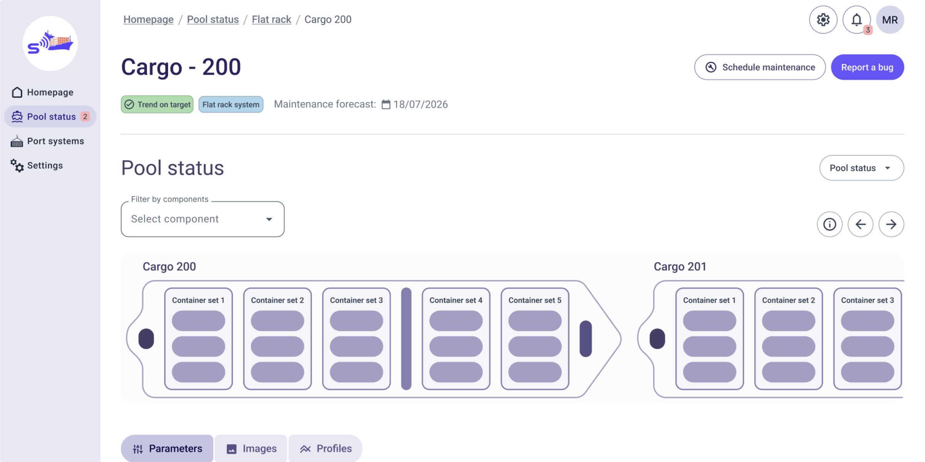This screenshot has width=925, height=462.
Task: Click the info circle icon
Action: click(x=829, y=224)
